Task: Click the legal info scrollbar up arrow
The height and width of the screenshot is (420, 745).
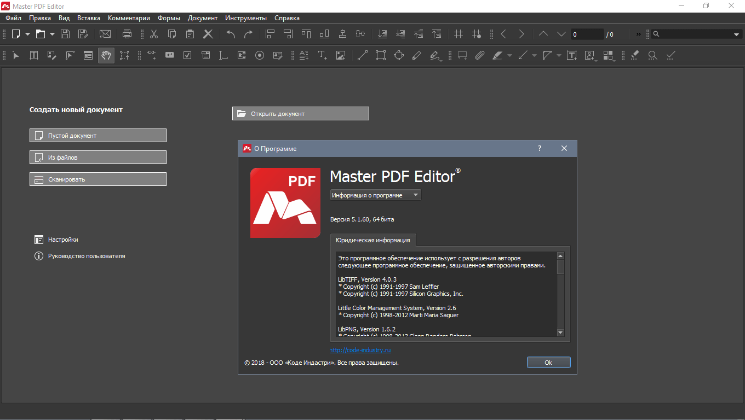Action: 560,255
